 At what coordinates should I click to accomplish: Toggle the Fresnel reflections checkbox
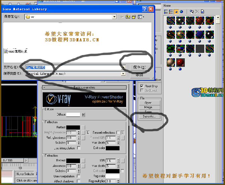click(118, 132)
